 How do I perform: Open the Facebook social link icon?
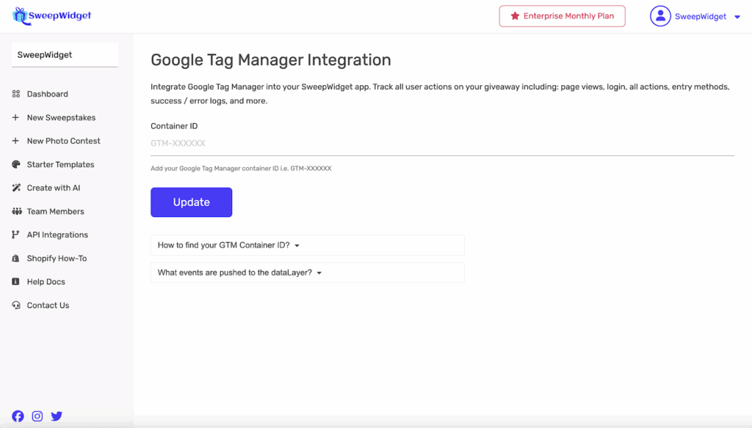18,416
